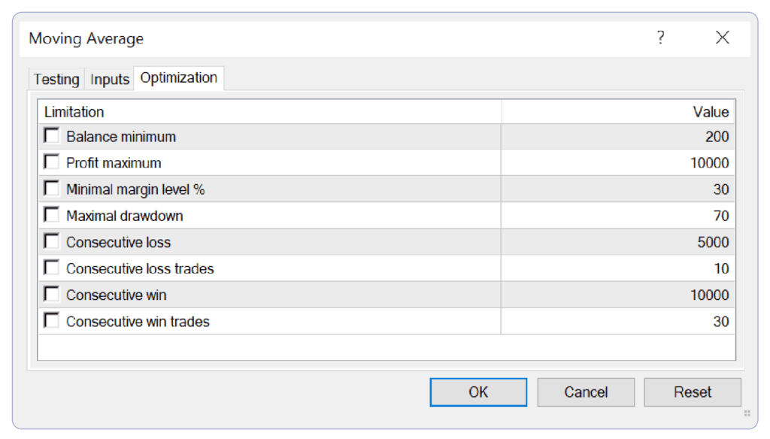The width and height of the screenshot is (770, 439).
Task: Click the Cancel button
Action: [586, 392]
